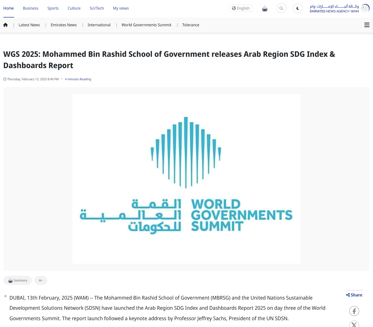Open the Home tab
The width and height of the screenshot is (373, 327).
[8, 8]
